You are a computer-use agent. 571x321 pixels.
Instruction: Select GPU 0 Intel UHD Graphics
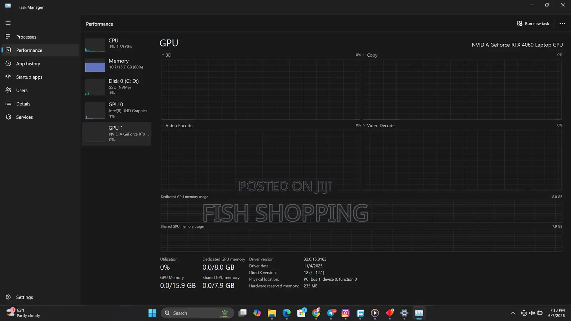[x=116, y=110]
